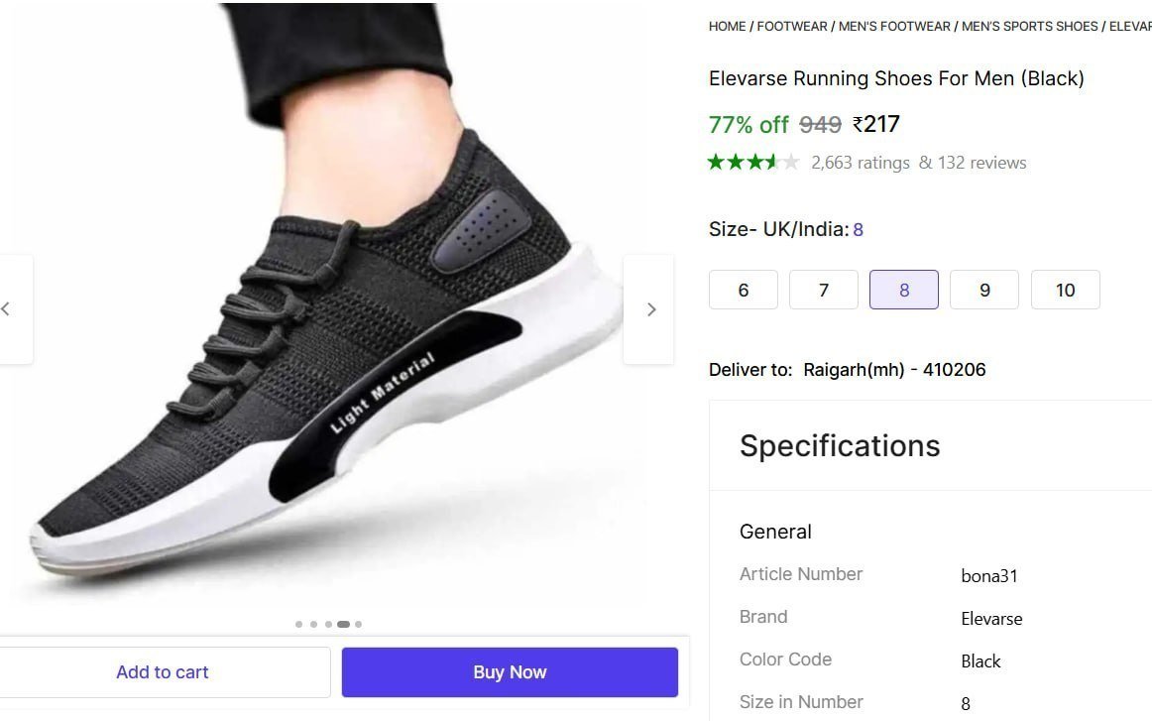Click the Specifications section heading
Viewport: 1152px width, 721px height.
click(840, 446)
